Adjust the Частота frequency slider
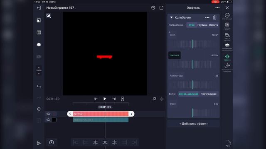Image resolution: width=266 pixels, height=149 pixels. (x=193, y=65)
